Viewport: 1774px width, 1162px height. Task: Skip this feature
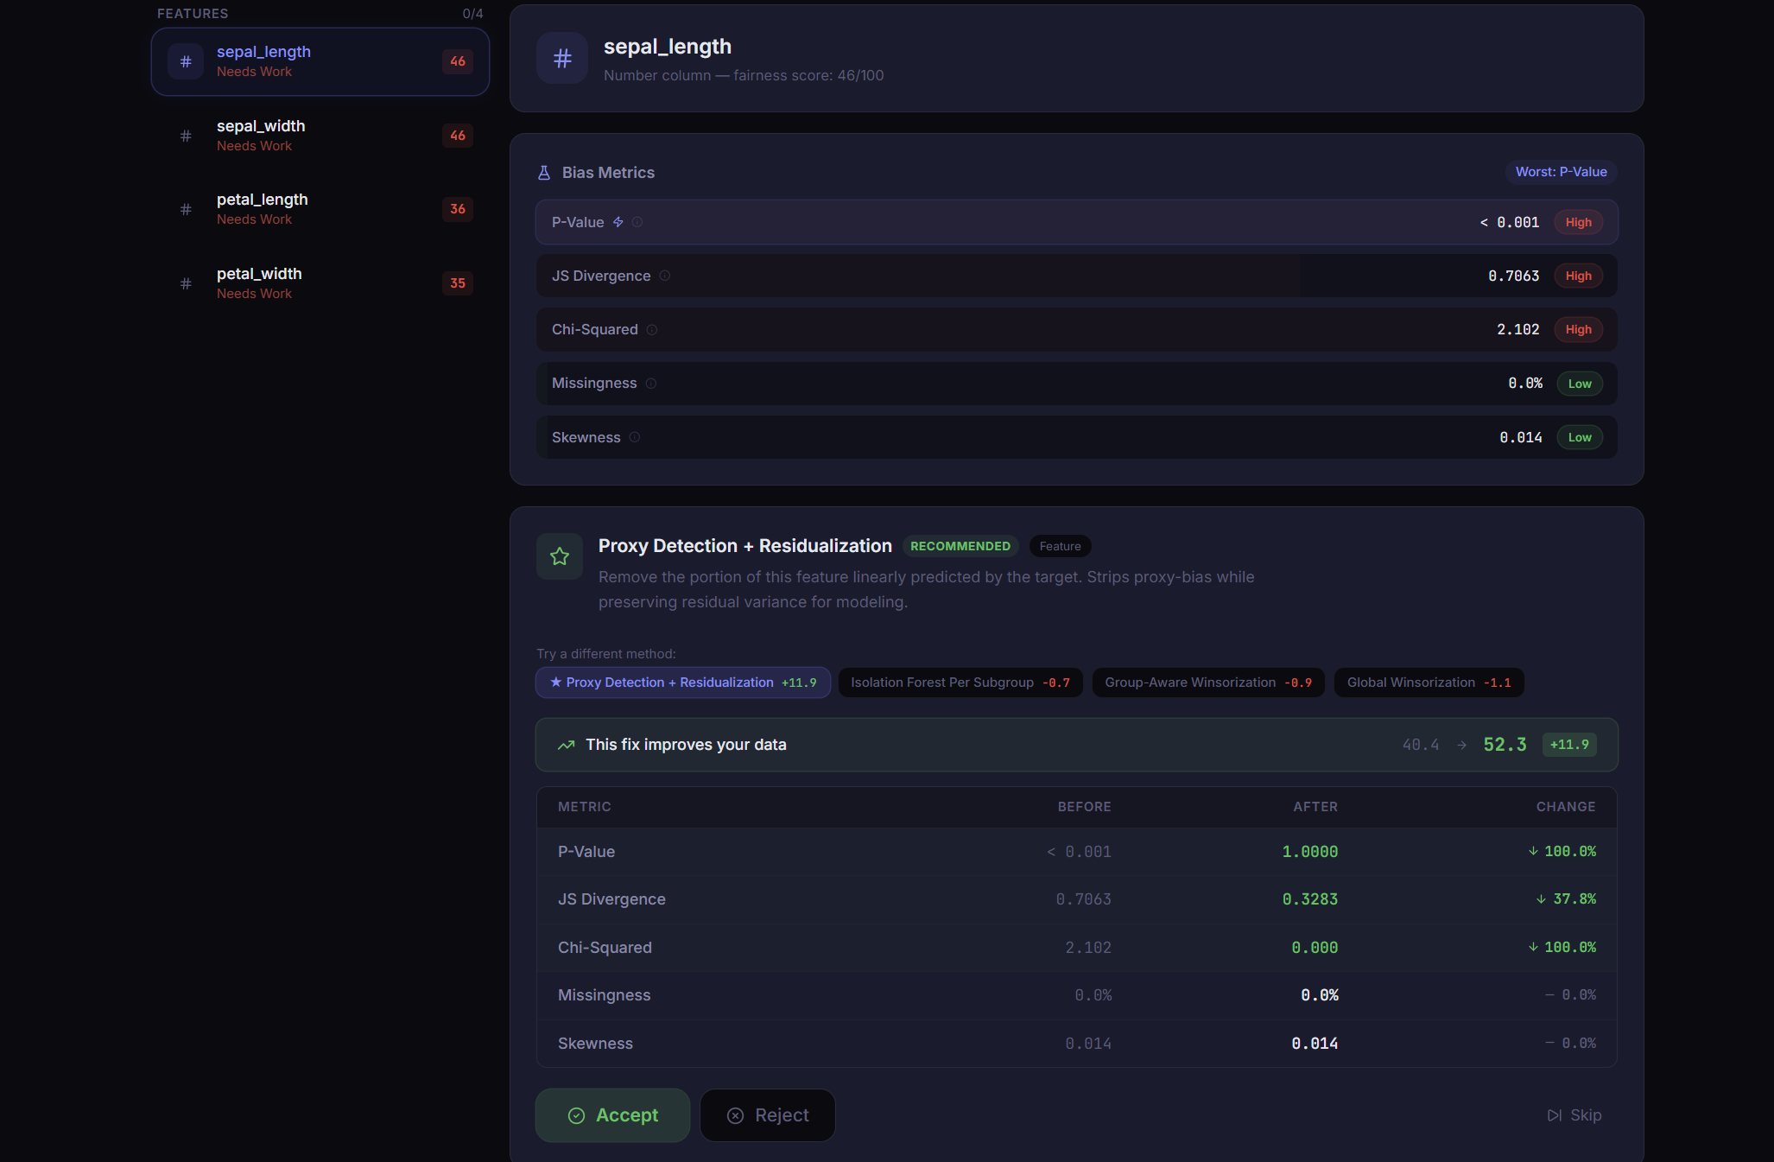[1574, 1115]
